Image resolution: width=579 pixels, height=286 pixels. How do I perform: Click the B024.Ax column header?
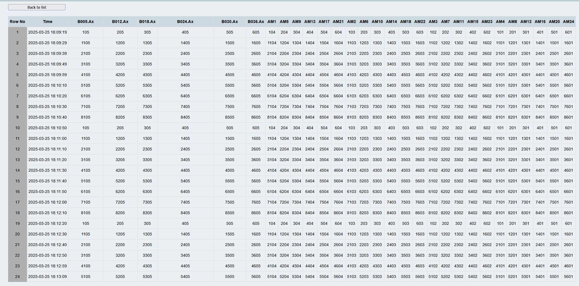point(185,22)
